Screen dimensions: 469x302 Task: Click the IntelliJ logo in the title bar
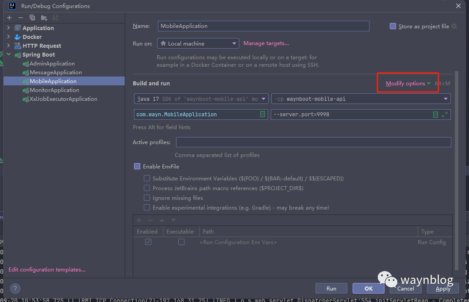pyautogui.click(x=12, y=6)
